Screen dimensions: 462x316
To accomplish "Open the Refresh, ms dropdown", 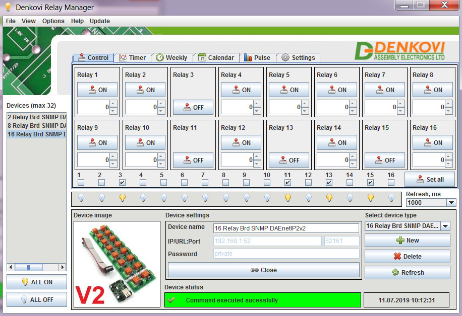I will point(451,203).
